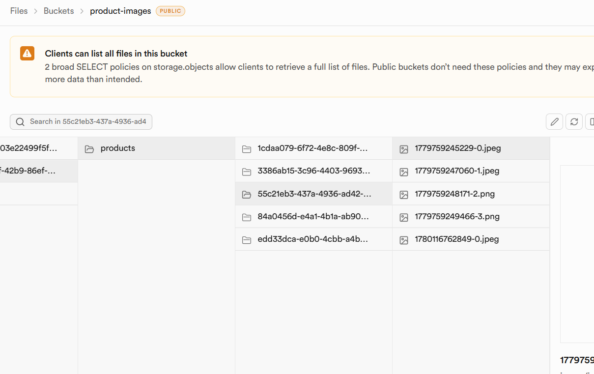Click the PUBLIC bucket badge
The height and width of the screenshot is (374, 594).
point(170,11)
